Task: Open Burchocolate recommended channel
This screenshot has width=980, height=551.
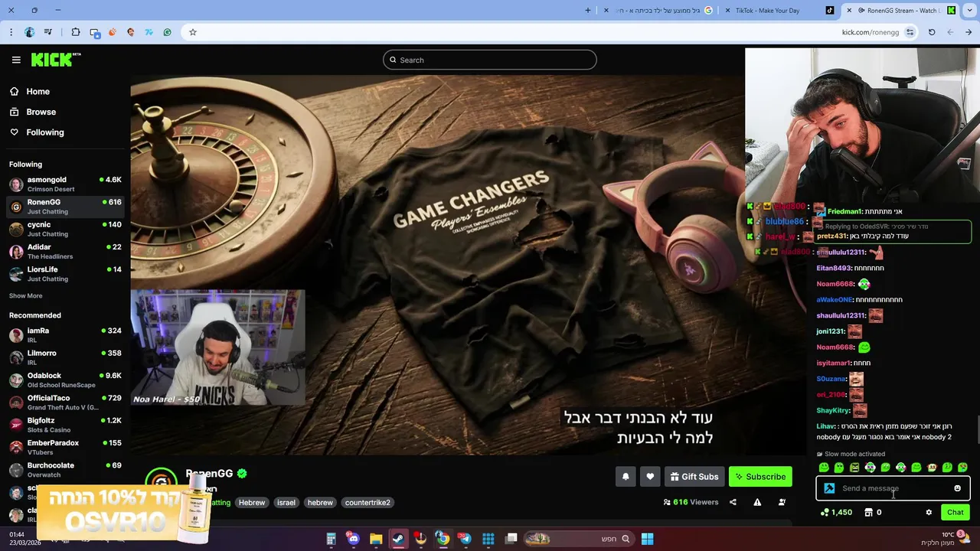Action: pos(65,469)
